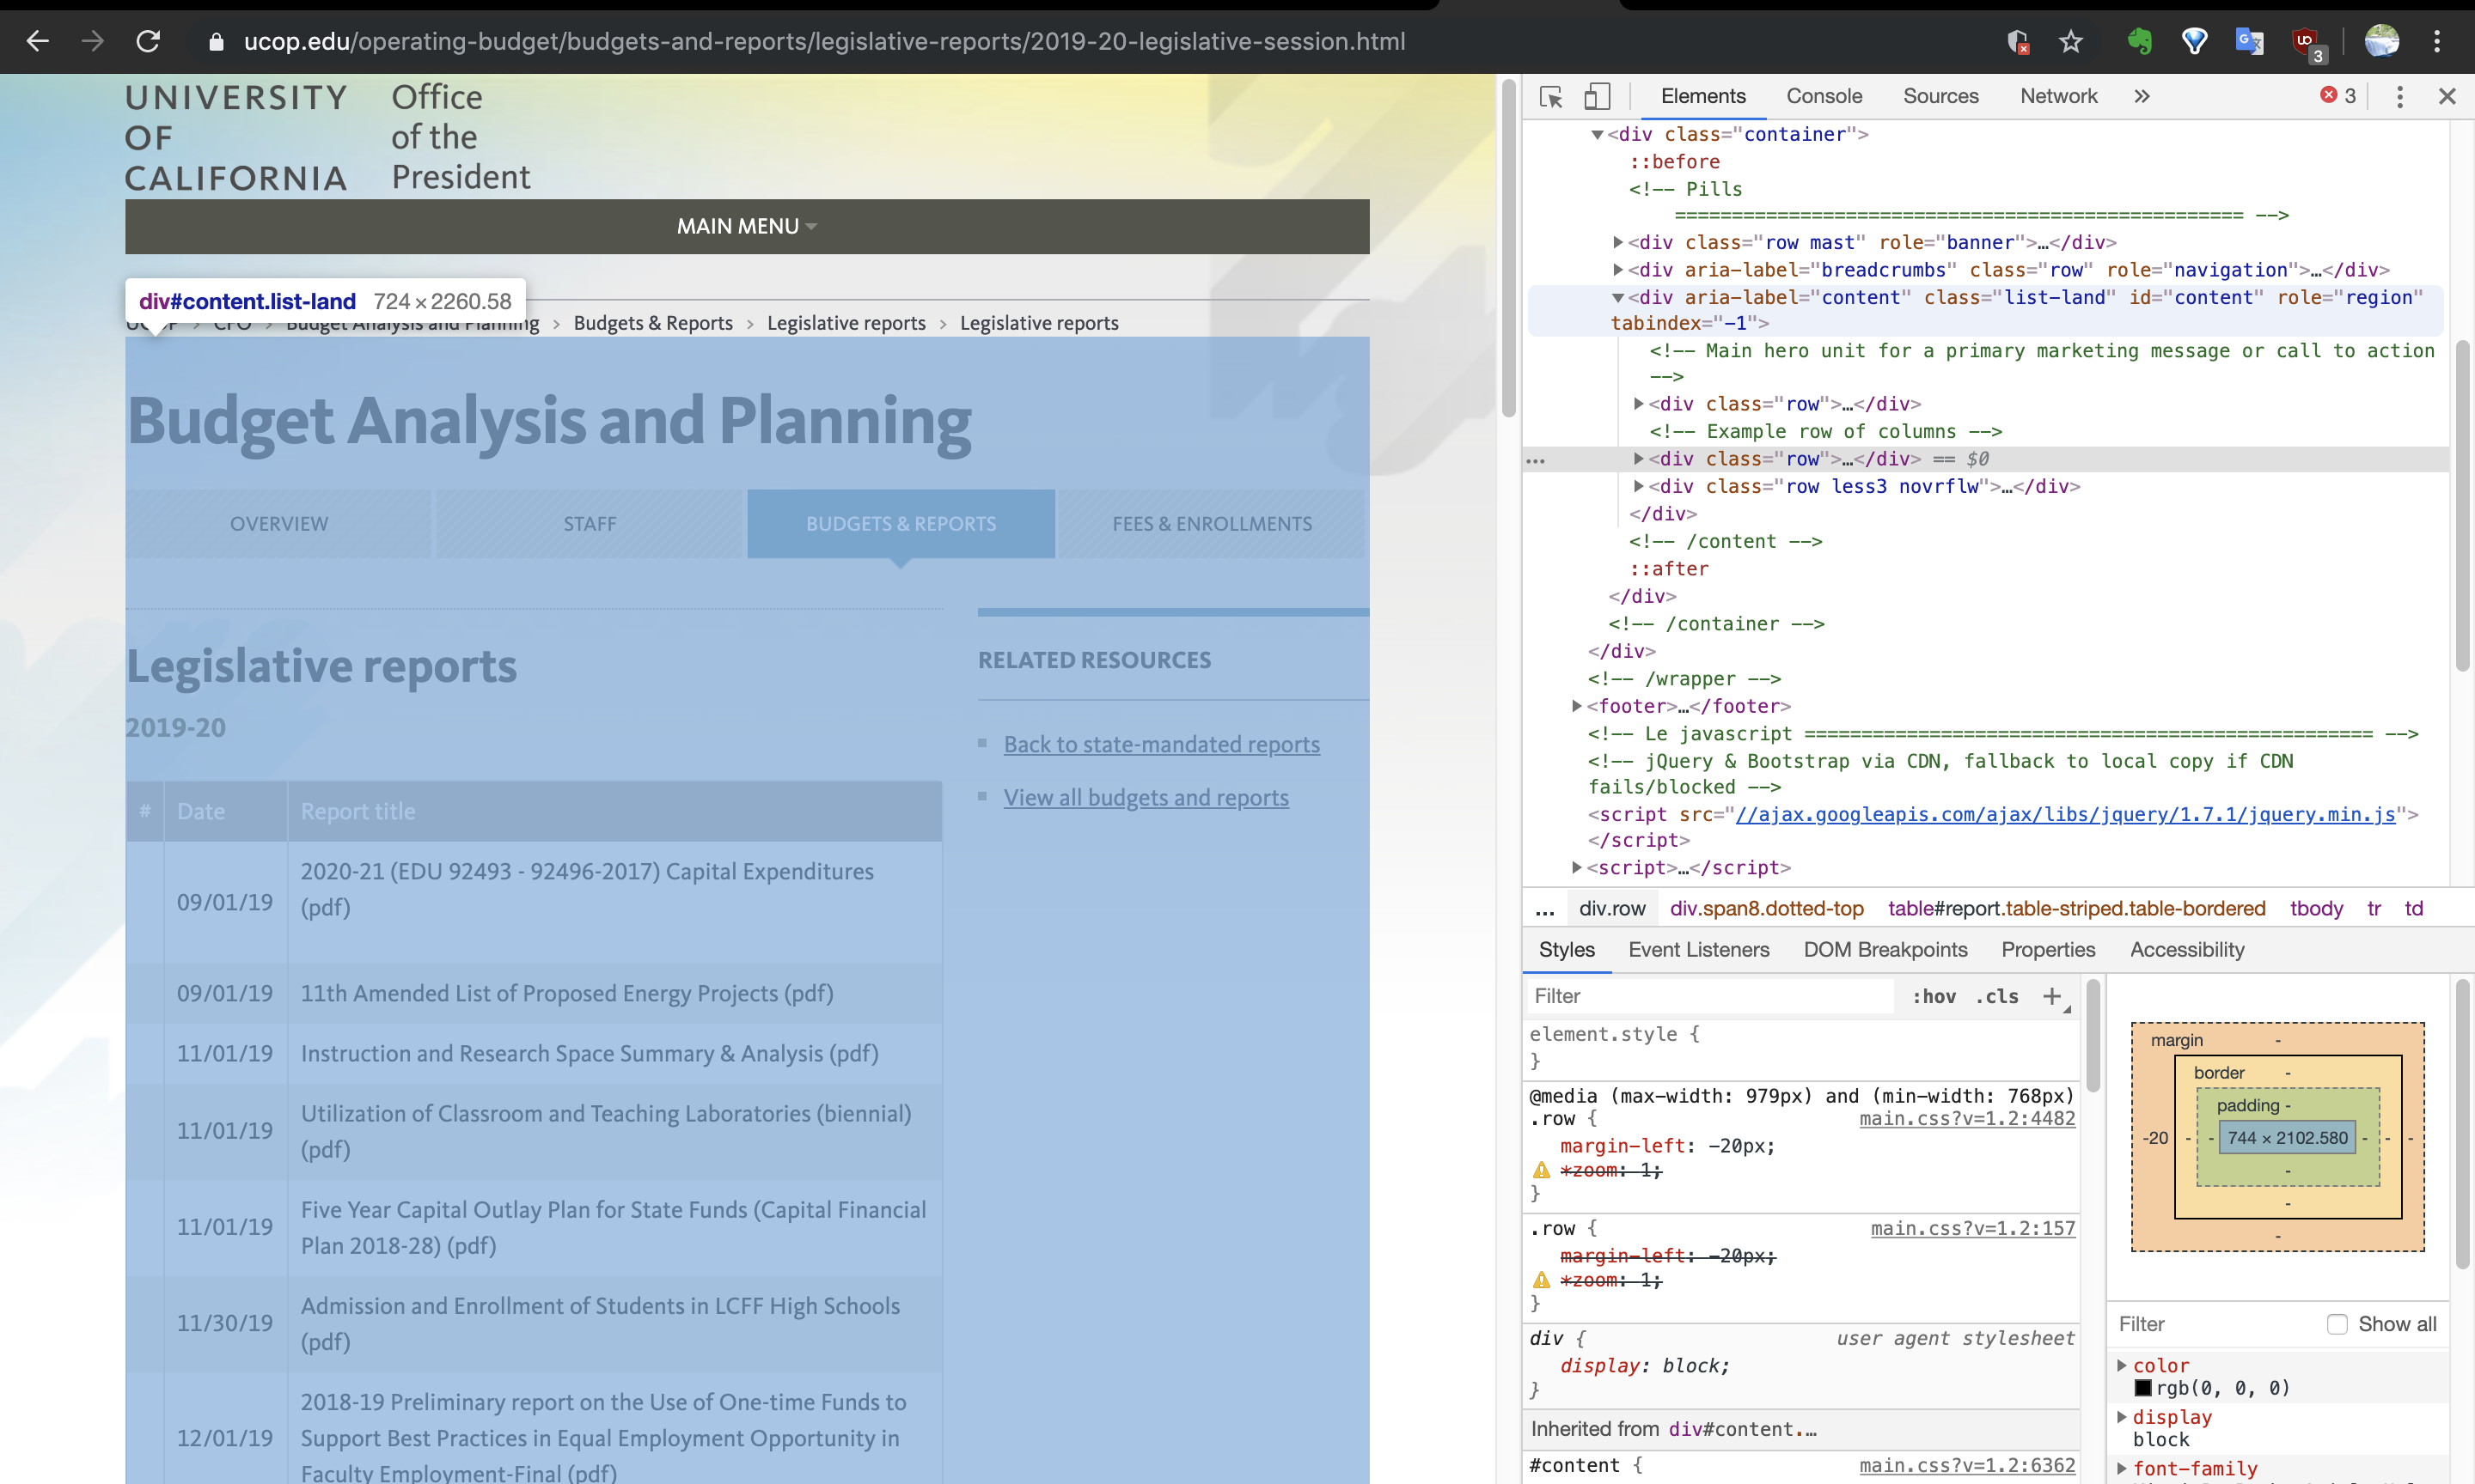2475x1484 pixels.
Task: Open Chrome's three-dot menu
Action: click(x=2437, y=41)
